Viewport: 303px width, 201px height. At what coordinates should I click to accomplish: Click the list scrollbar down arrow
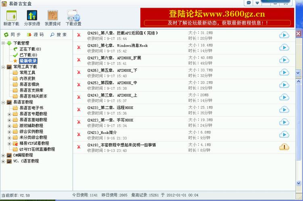(x=299, y=183)
